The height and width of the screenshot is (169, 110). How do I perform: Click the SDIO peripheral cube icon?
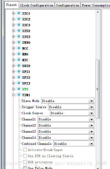point(19,66)
